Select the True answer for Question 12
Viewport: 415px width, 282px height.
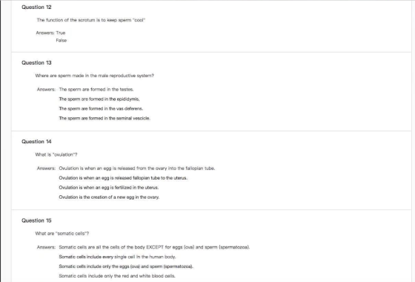(61, 33)
